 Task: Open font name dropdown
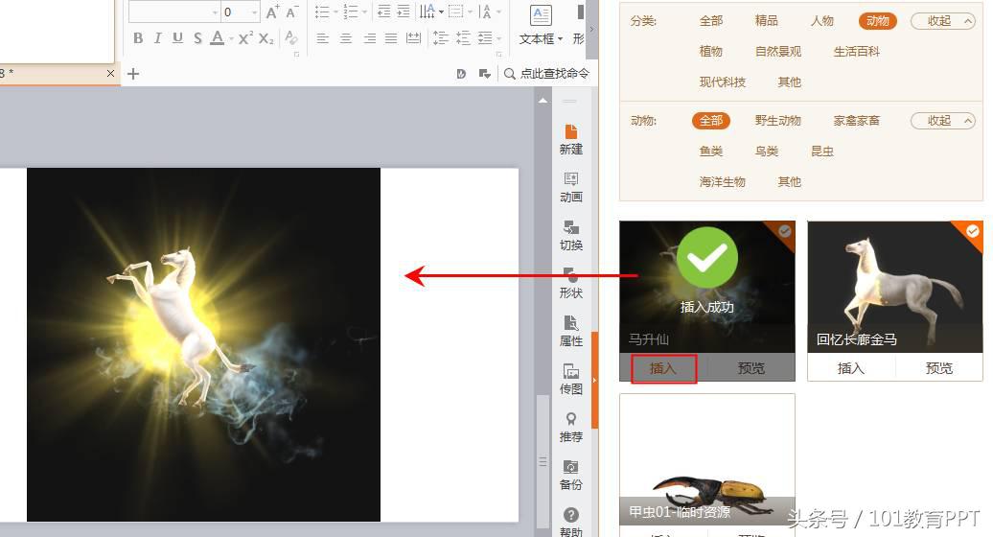[x=216, y=12]
